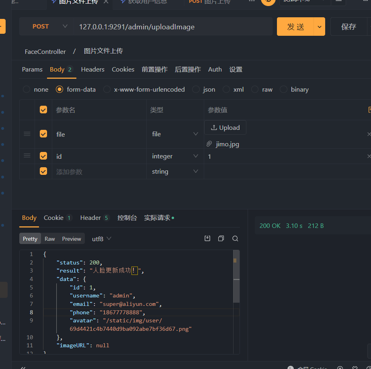Image resolution: width=371 pixels, height=369 pixels.
Task: Click the "admin" username value
Action: [121, 295]
